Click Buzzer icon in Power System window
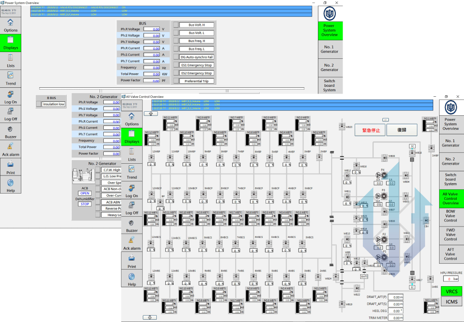Viewport: 464px width, 322px height. coord(11,129)
